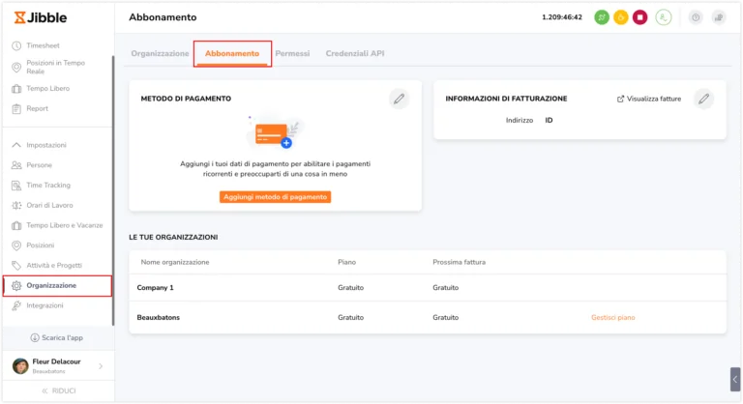Open the Organizzazione tab
This screenshot has height=404, width=743.
160,53
